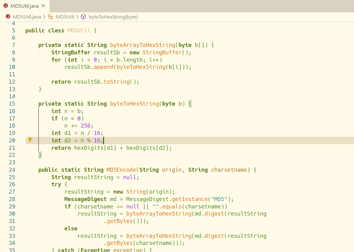Click the lightbulb quick-fix icon

click(x=30, y=140)
